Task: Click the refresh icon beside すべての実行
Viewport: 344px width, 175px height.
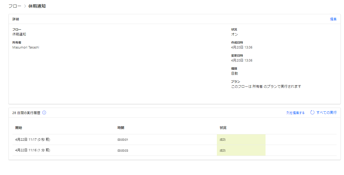Action: click(x=312, y=113)
